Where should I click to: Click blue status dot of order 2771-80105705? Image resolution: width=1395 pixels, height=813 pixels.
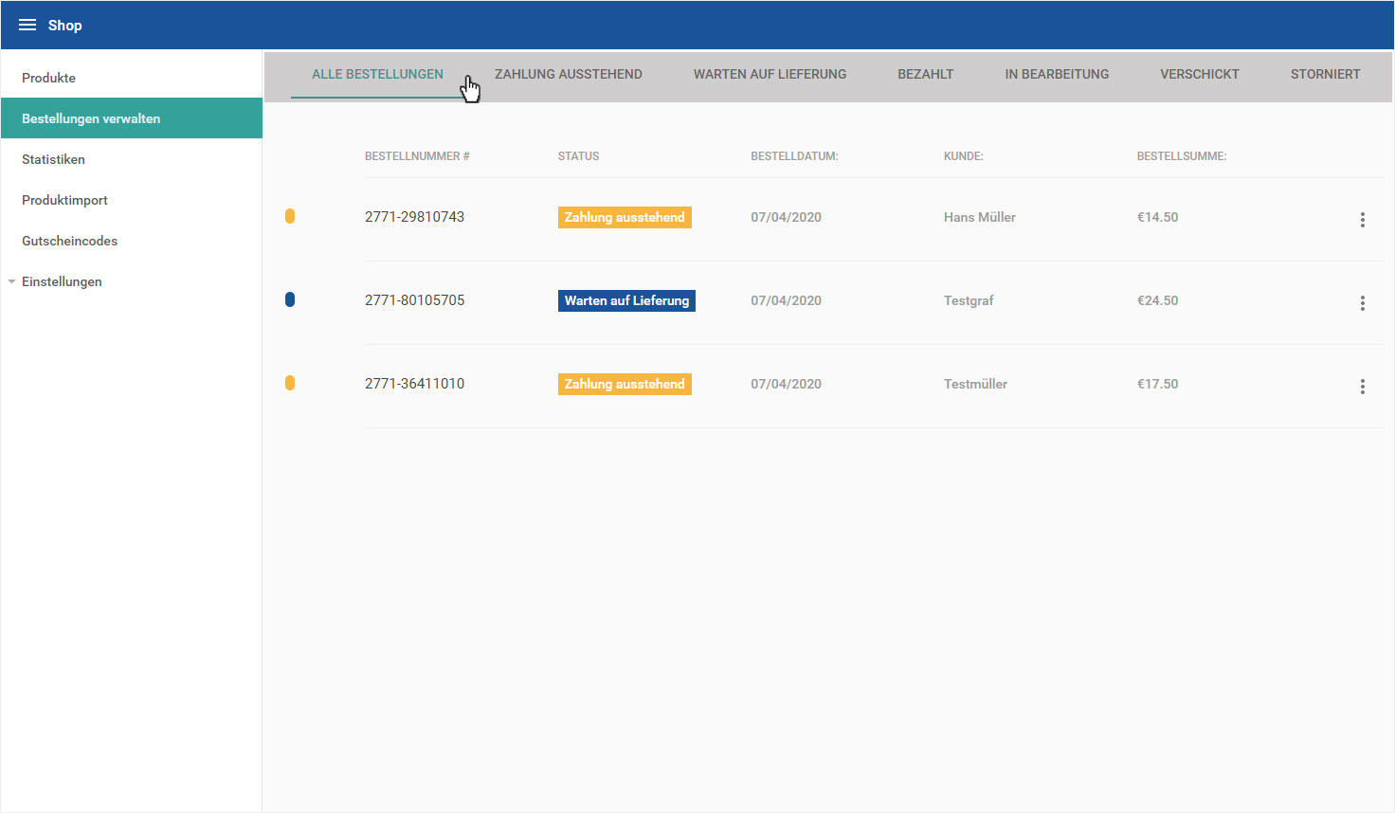[290, 299]
